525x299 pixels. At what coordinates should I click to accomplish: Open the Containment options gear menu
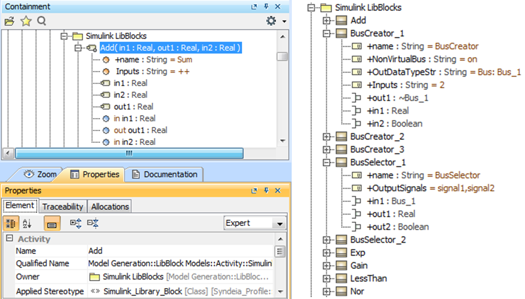[x=272, y=20]
